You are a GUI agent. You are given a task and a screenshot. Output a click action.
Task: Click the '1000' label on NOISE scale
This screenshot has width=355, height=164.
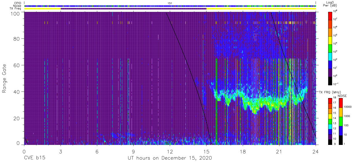click(x=347, y=116)
